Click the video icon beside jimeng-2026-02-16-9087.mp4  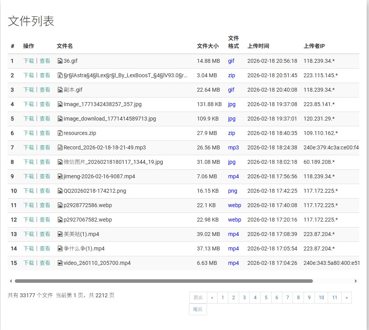tap(60, 176)
